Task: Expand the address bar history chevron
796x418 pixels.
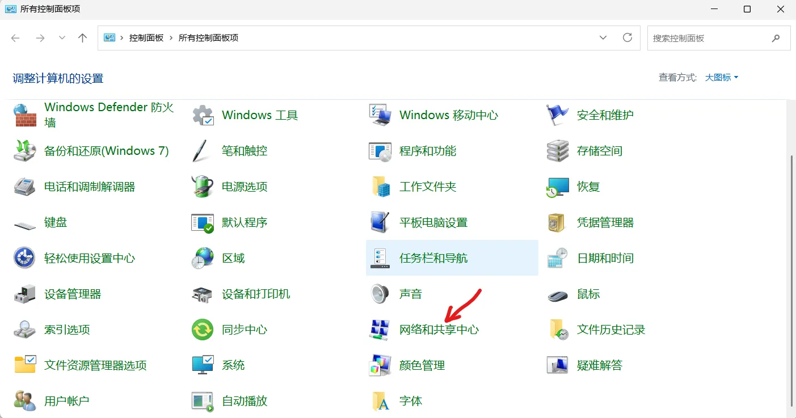Action: coord(603,37)
